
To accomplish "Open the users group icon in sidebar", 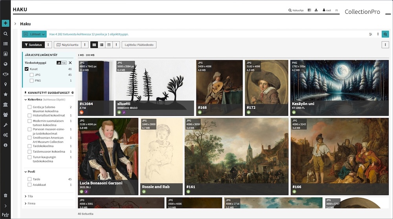I will tap(5, 115).
